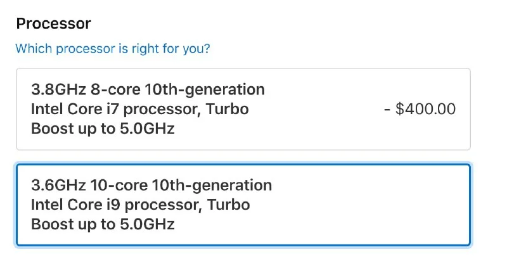Viewport: 507px width, 275px height.
Task: Click the word "Turbo" in the i9 option
Action: pos(229,205)
